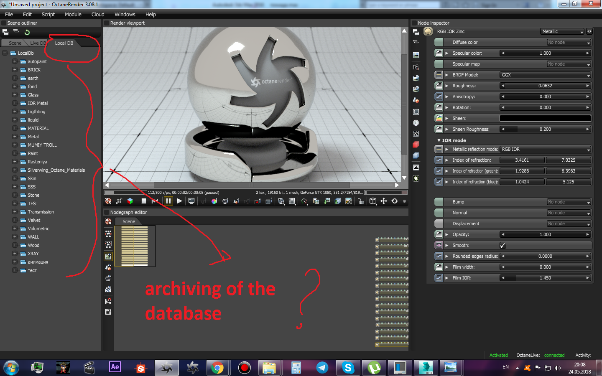The image size is (602, 376).
Task: Click the save render image icon
Action: coord(327,201)
